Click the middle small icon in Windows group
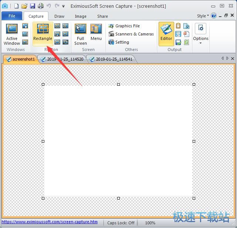This screenshot has height=228, width=237. click(x=25, y=34)
